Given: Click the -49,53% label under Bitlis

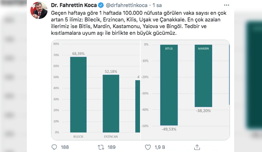Looking at the screenshot, I should 169,129.
